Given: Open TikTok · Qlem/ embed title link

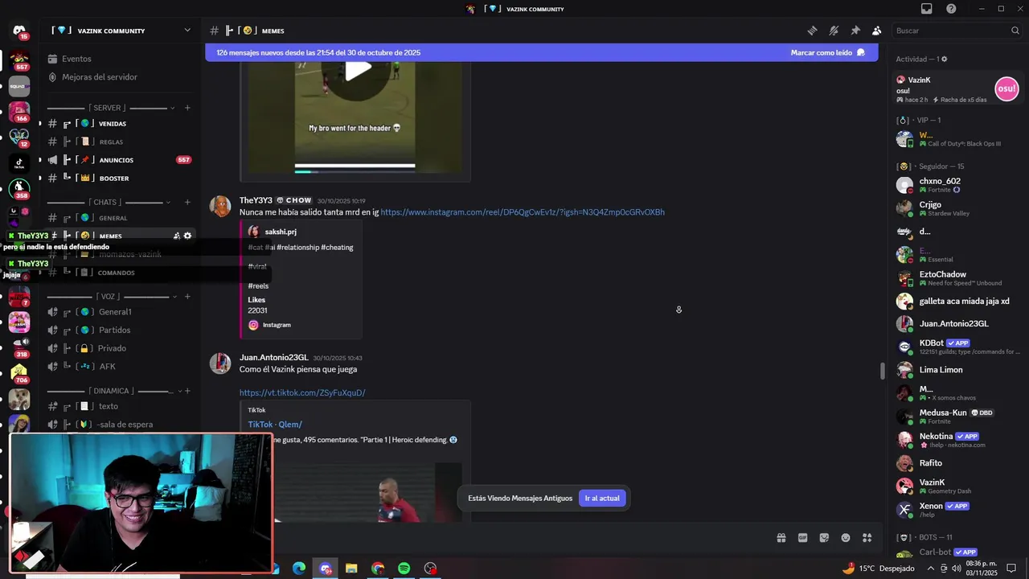Looking at the screenshot, I should pos(275,425).
